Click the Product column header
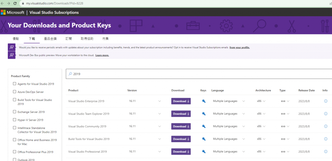Image resolution: width=332 pixels, height=161 pixels. 73,90
